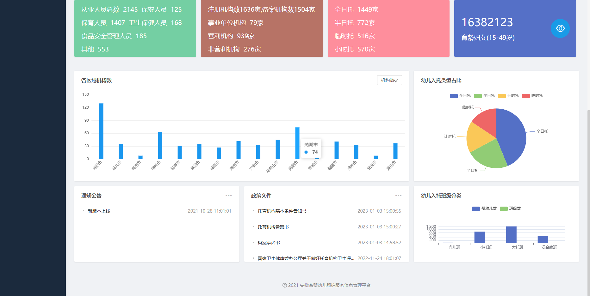Click the 黄山市 bar in region chart
This screenshot has height=296, width=590.
[x=395, y=151]
